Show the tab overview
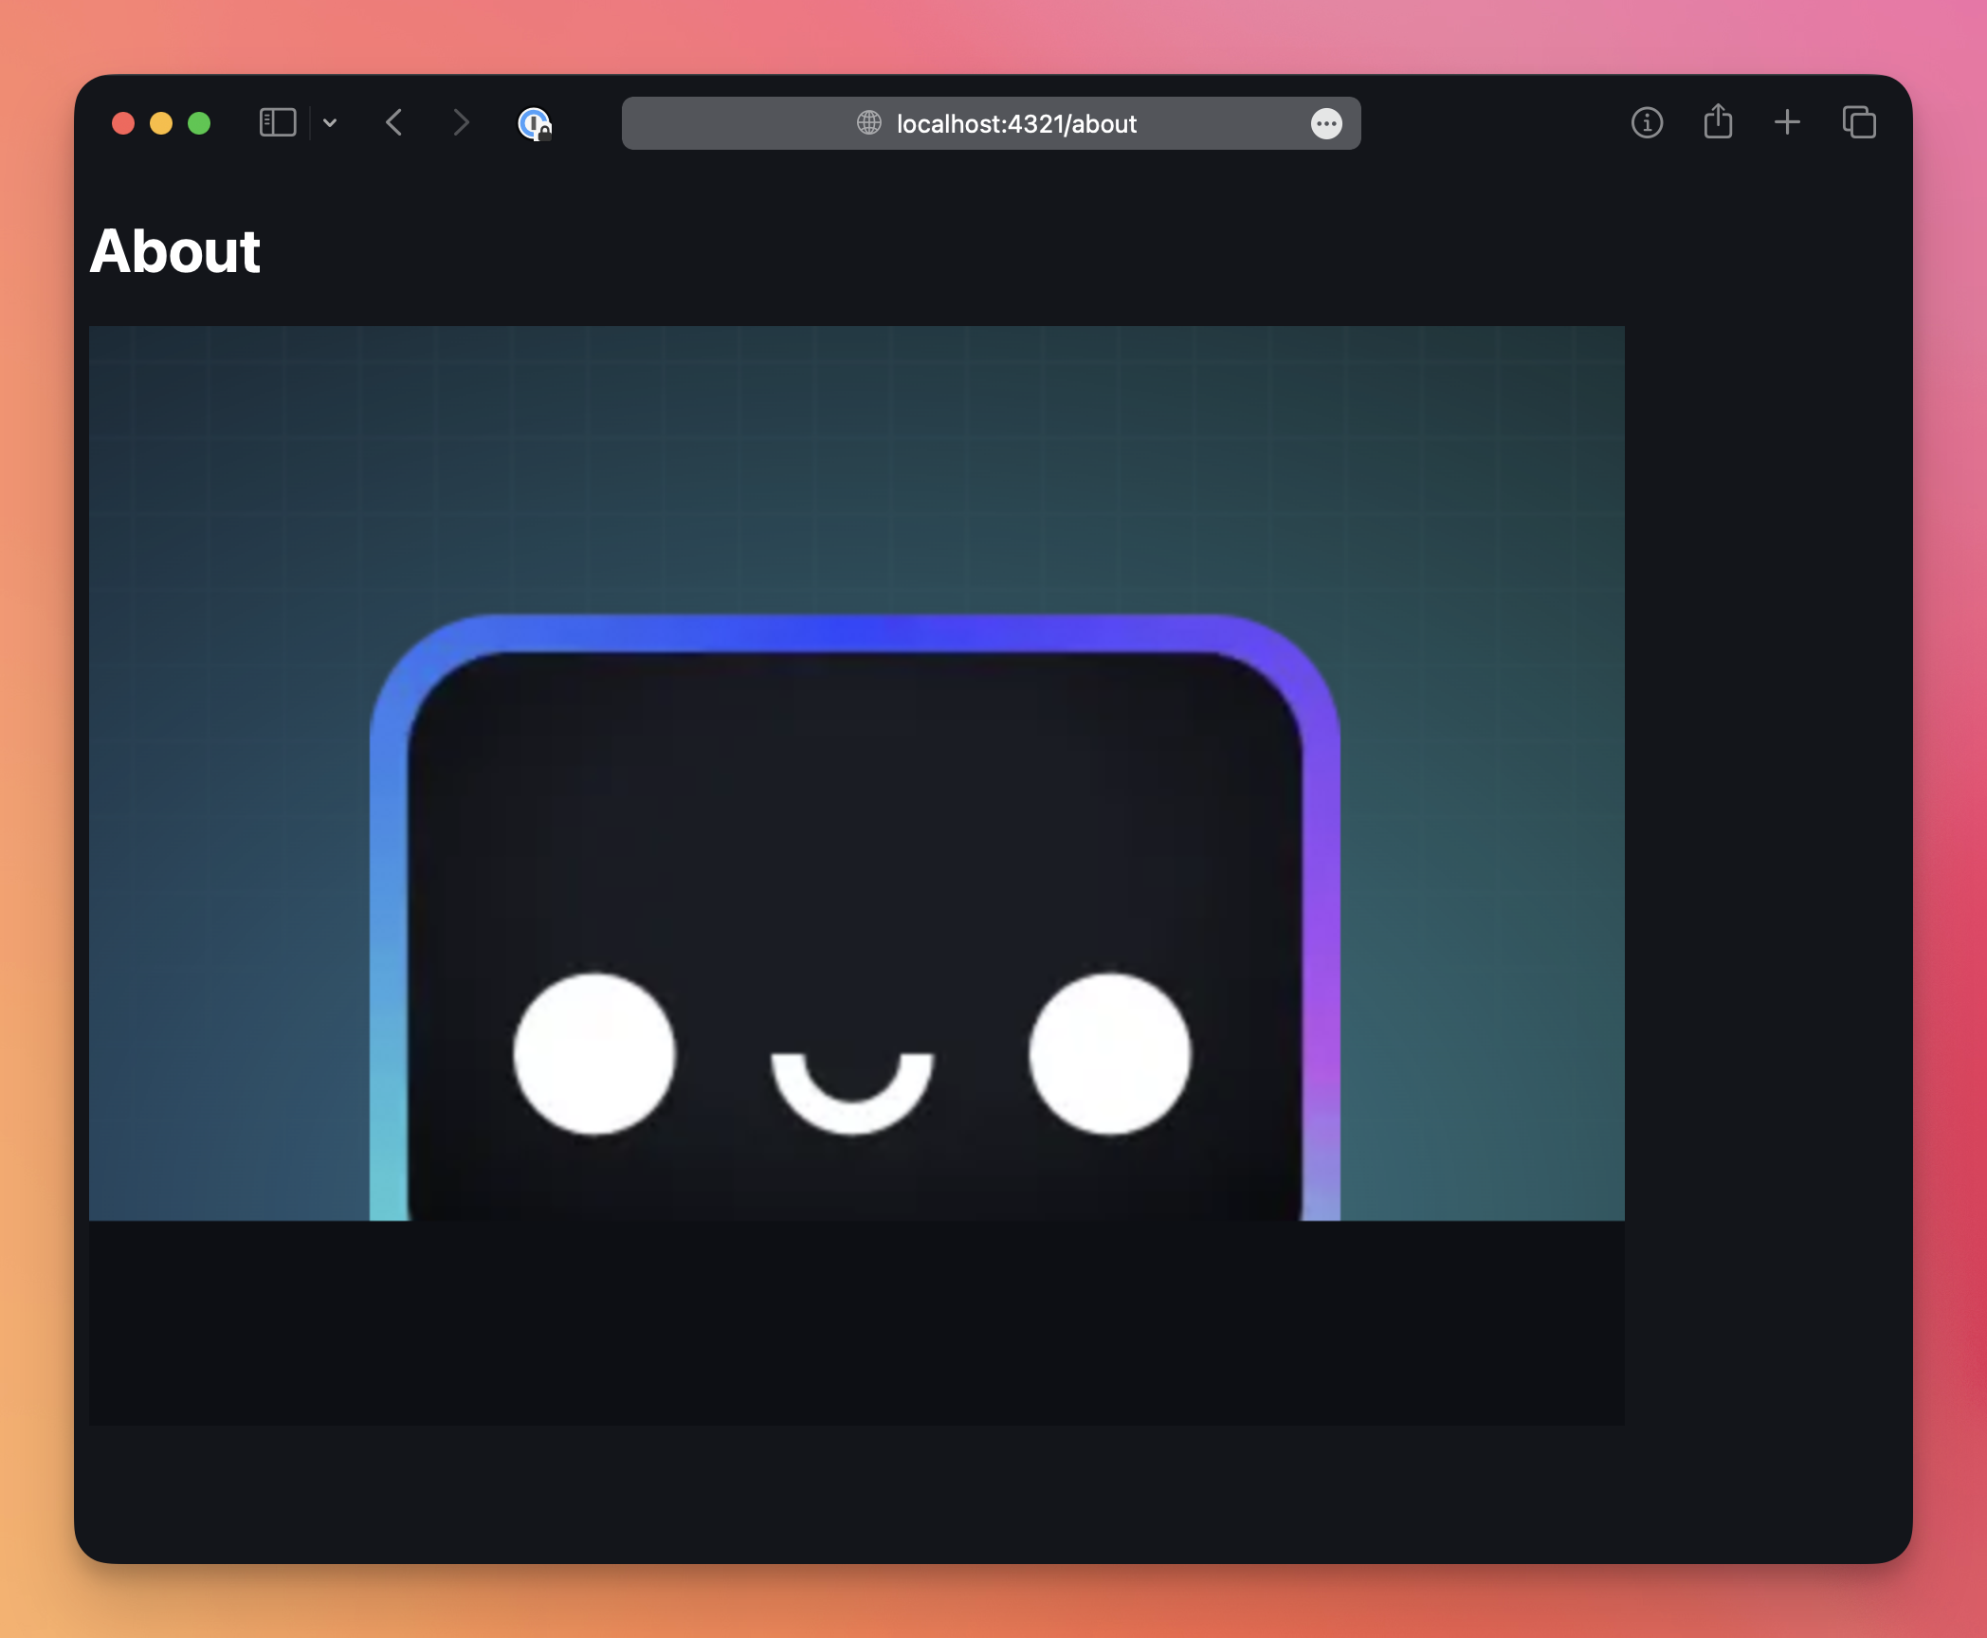The image size is (1987, 1638). [x=1859, y=123]
